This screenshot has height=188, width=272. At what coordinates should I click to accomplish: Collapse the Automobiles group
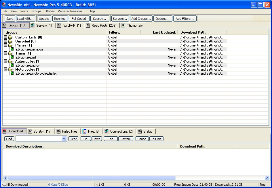point(6,61)
